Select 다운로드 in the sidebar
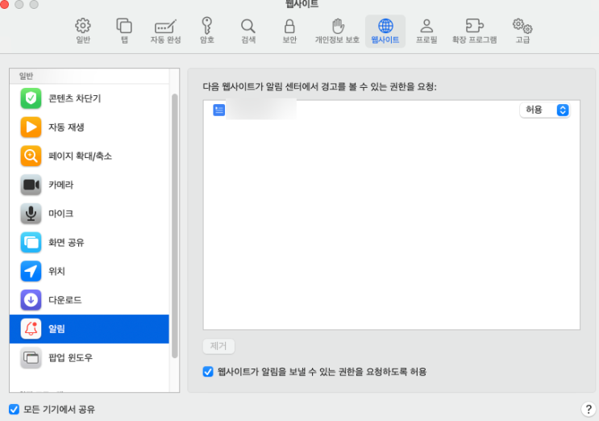This screenshot has height=421, width=599. 89,300
